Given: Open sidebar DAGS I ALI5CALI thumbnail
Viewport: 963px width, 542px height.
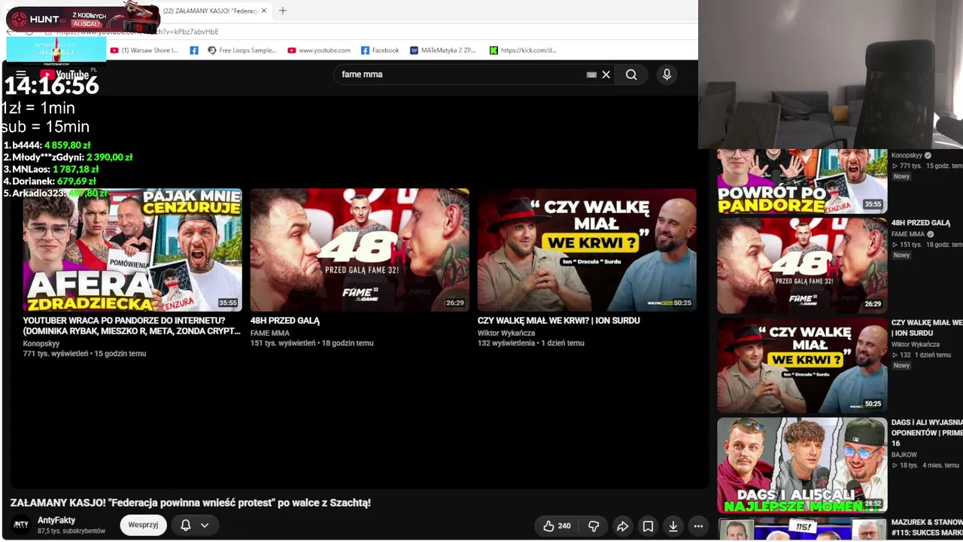Looking at the screenshot, I should tap(802, 465).
